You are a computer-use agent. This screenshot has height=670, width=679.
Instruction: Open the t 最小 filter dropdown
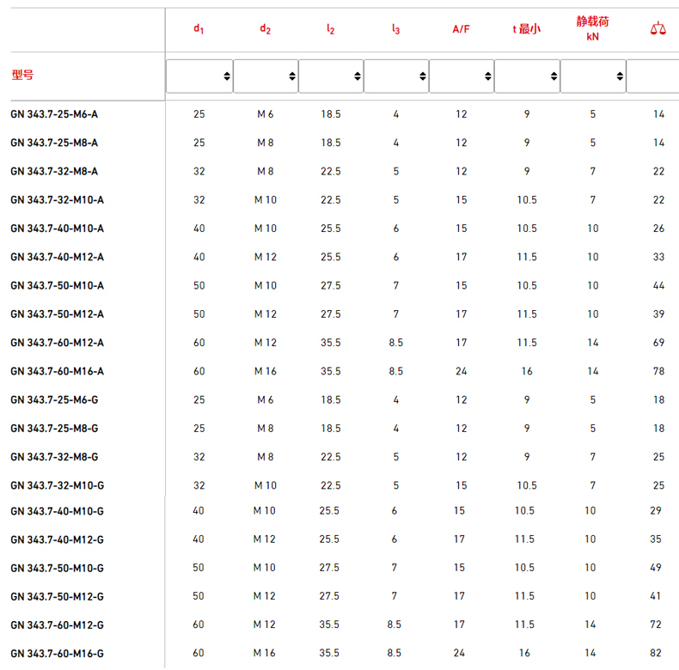(527, 76)
